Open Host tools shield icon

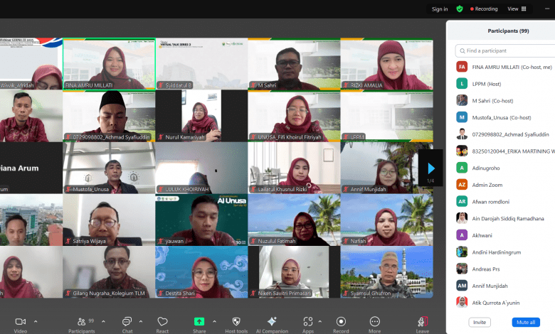[x=236, y=322]
